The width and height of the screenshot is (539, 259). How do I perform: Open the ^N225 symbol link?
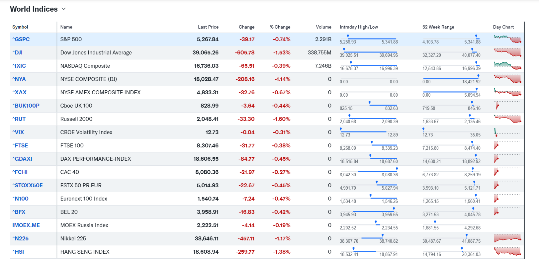tap(20, 238)
